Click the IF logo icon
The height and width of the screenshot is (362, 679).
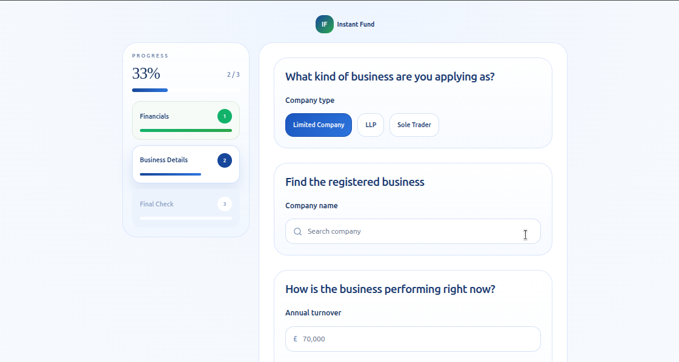pyautogui.click(x=324, y=24)
